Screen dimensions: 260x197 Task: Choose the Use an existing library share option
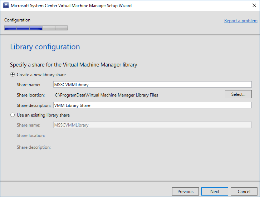click(x=13, y=115)
